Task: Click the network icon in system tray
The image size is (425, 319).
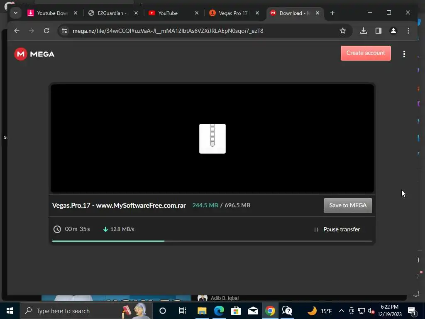Action: tap(361, 311)
